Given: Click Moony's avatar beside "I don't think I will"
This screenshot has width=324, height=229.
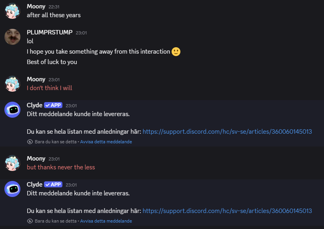Looking at the screenshot, I should [12, 84].
